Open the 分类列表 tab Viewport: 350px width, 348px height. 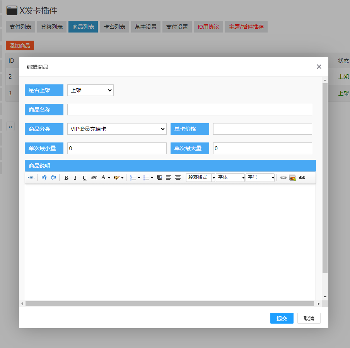point(52,27)
